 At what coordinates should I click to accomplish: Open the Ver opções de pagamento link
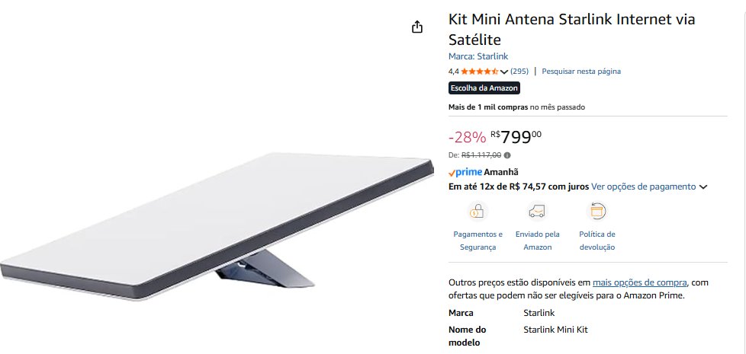tap(644, 187)
